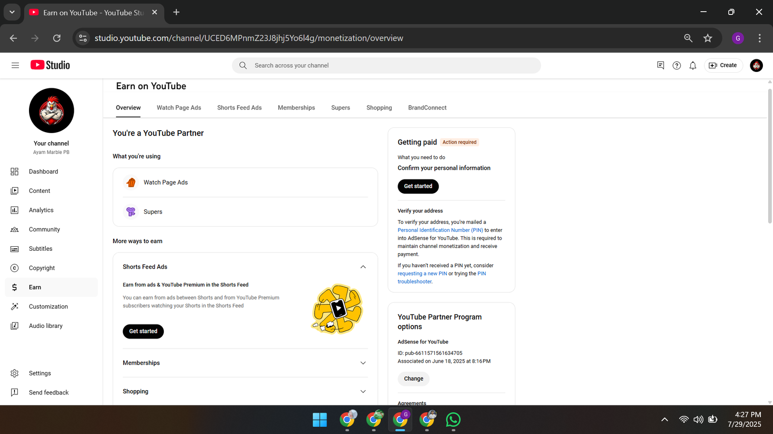773x434 pixels.
Task: Reload the page with browser refresh icon
Action: point(57,38)
